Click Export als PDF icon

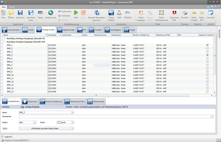[x=174, y=13]
